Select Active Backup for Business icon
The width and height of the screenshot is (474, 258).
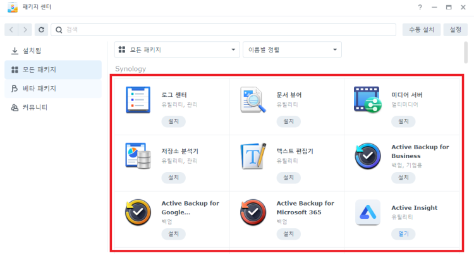(x=367, y=156)
